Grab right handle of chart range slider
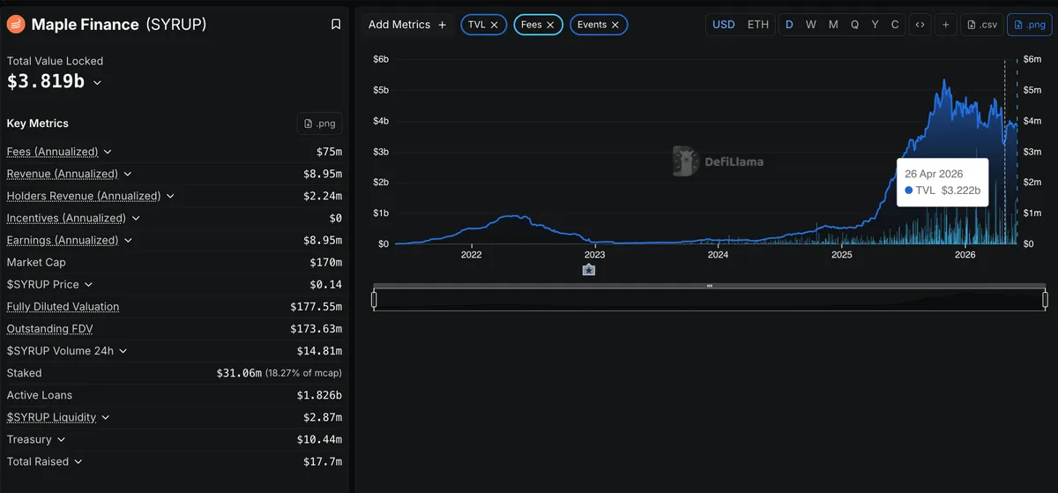 tap(1045, 300)
